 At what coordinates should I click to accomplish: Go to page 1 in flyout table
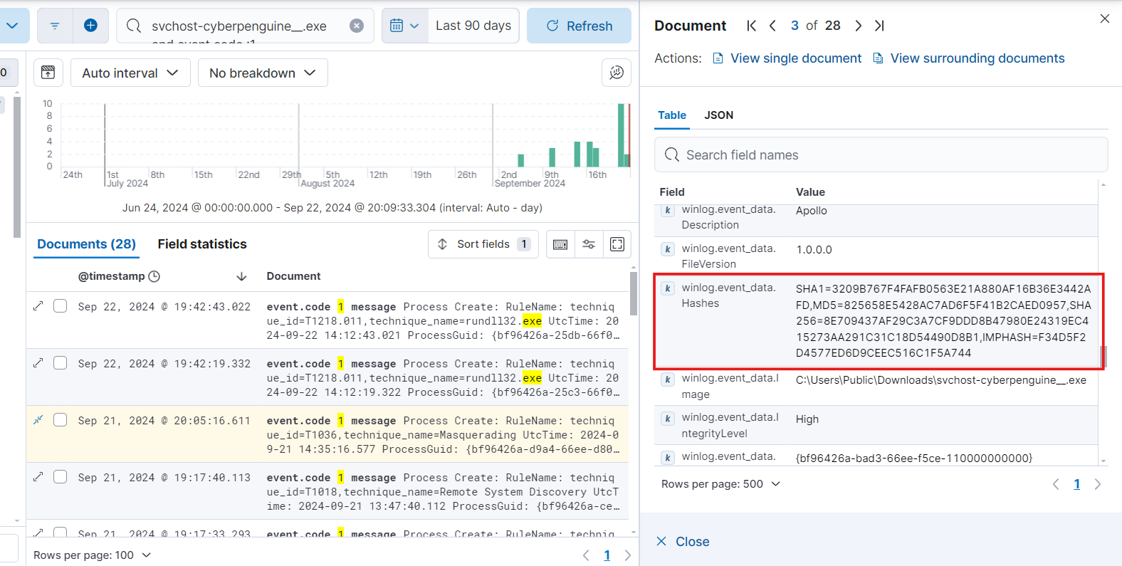[x=1076, y=484]
